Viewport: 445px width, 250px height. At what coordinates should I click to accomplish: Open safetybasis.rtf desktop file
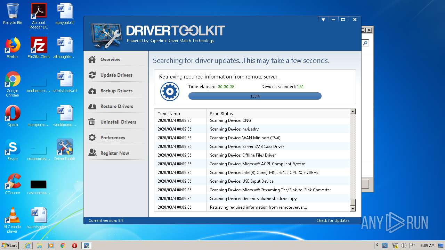click(65, 82)
